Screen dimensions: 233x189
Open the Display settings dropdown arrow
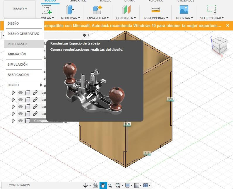pos(131,185)
